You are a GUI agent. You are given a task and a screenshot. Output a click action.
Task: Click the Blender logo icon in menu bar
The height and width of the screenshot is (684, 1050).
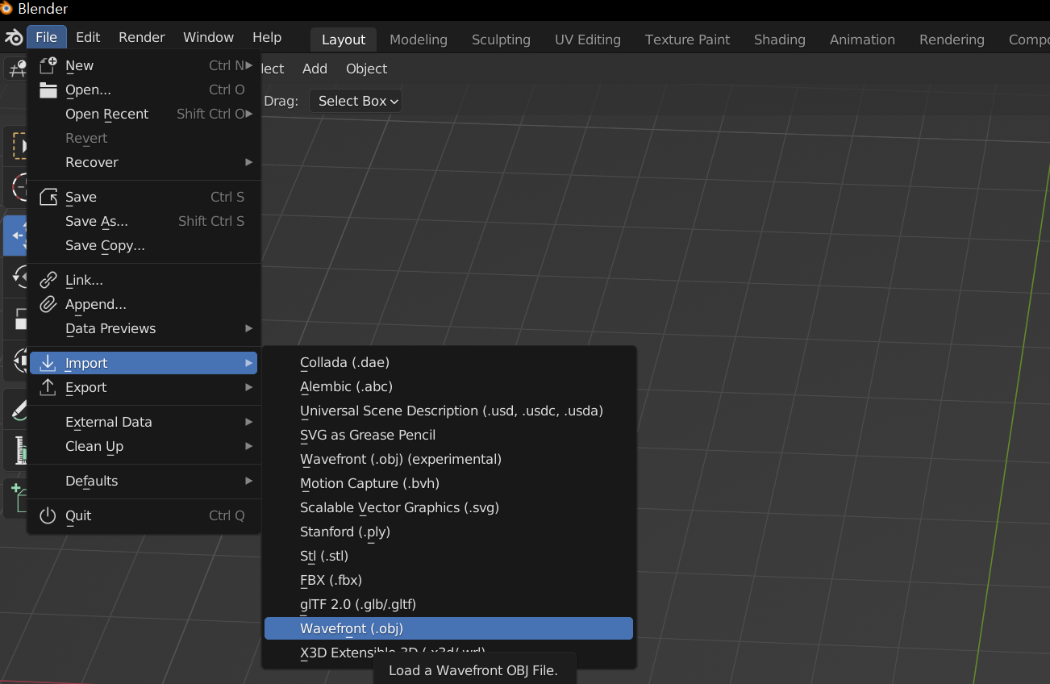pos(14,38)
